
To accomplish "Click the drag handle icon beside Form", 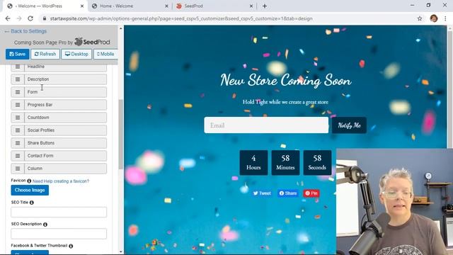I will click(18, 92).
